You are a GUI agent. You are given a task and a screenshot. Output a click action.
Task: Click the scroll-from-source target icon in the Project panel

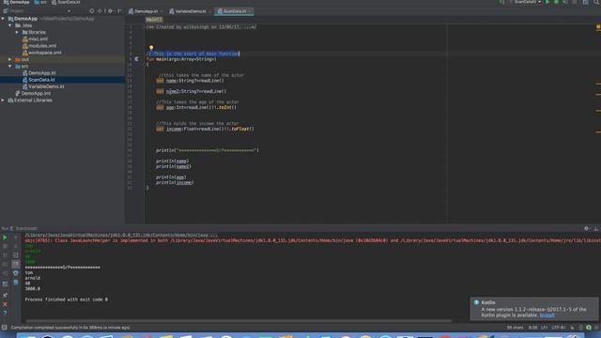coord(92,11)
